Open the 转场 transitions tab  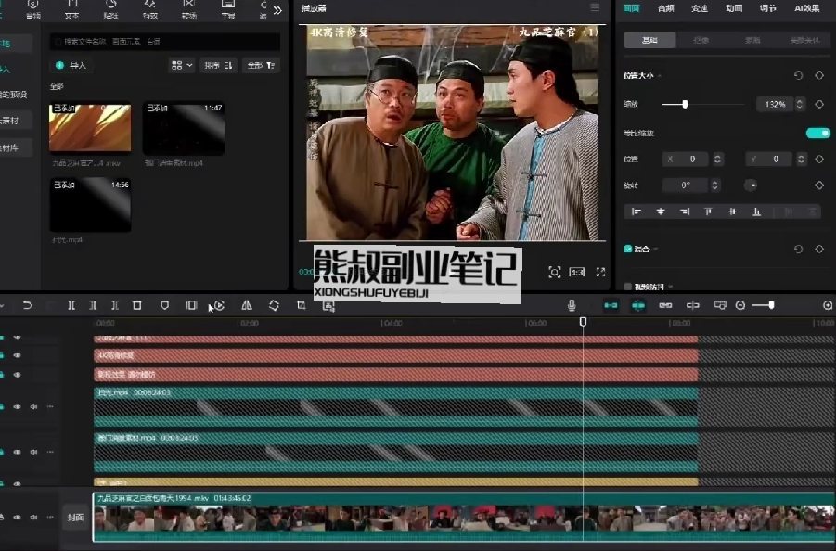(x=188, y=9)
